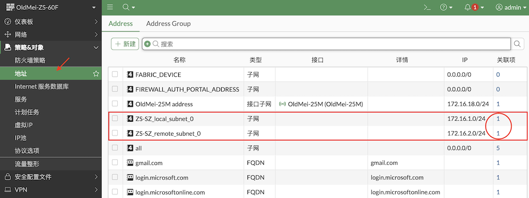Switch to the Address tab
The height and width of the screenshot is (198, 529).
(x=120, y=24)
